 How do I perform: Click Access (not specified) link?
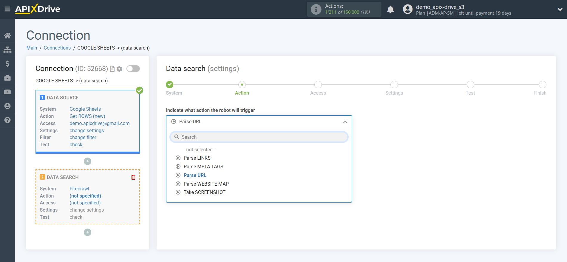(85, 203)
